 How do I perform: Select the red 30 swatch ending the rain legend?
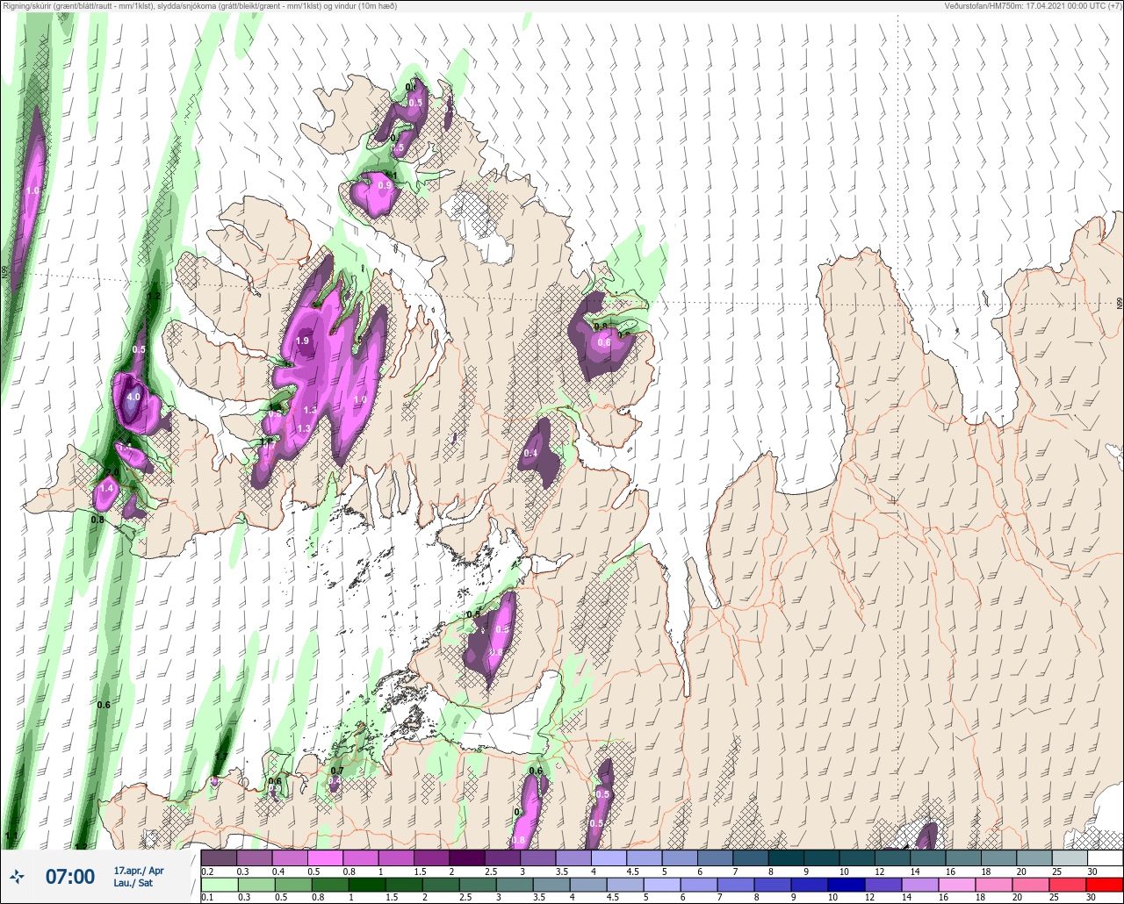(1105, 884)
